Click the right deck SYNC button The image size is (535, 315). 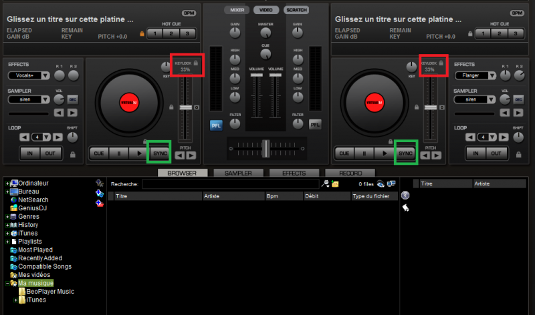[x=405, y=153]
